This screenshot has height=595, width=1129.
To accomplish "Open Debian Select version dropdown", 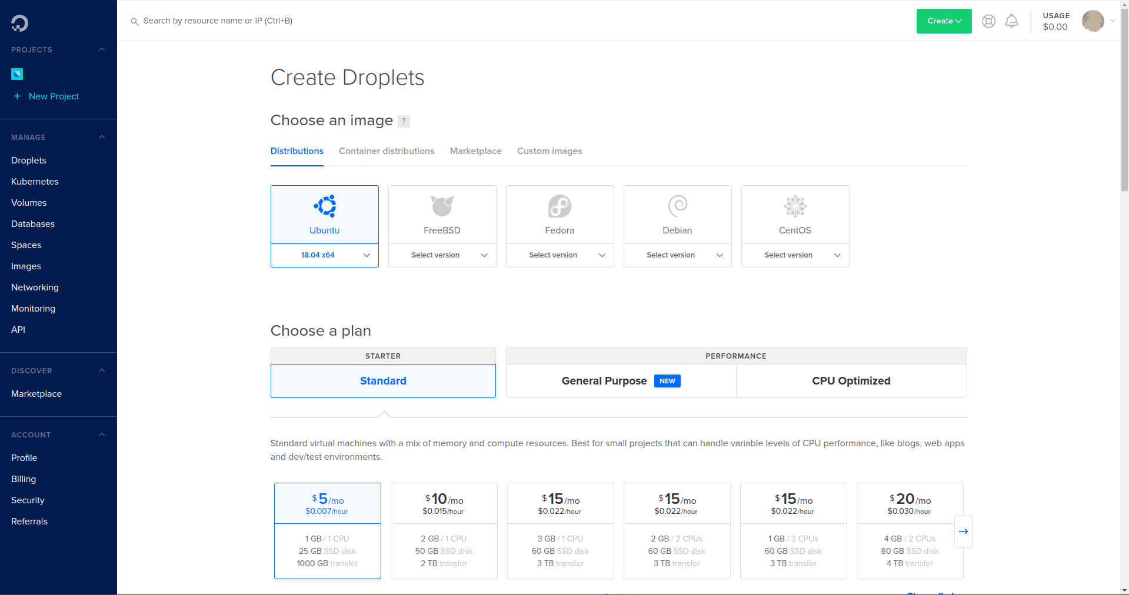I will pyautogui.click(x=678, y=255).
